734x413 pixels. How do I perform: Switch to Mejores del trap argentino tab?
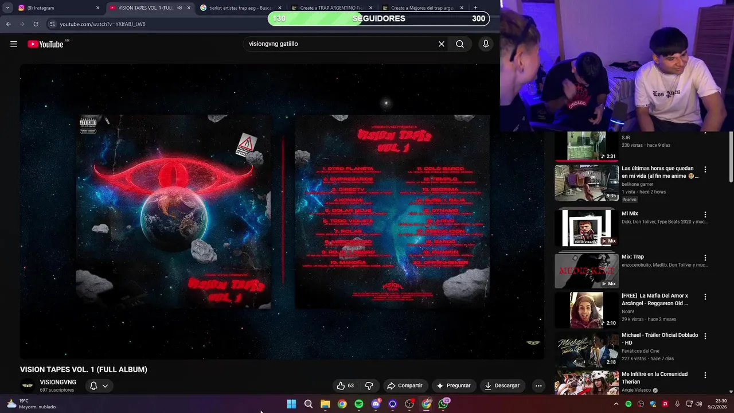click(421, 8)
